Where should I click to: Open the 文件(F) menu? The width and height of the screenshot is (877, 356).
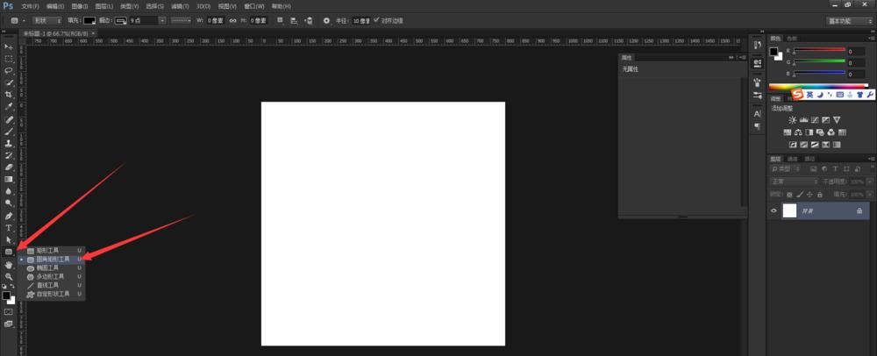click(30, 6)
